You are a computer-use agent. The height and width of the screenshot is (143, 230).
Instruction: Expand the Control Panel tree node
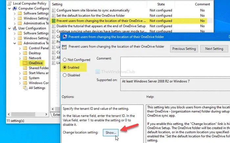pyautogui.click(x=20, y=48)
